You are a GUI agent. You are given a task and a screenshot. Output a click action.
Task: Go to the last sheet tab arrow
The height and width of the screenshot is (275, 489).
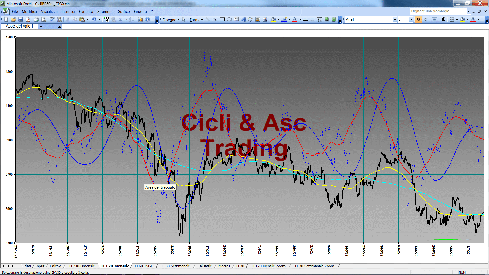(x=18, y=266)
